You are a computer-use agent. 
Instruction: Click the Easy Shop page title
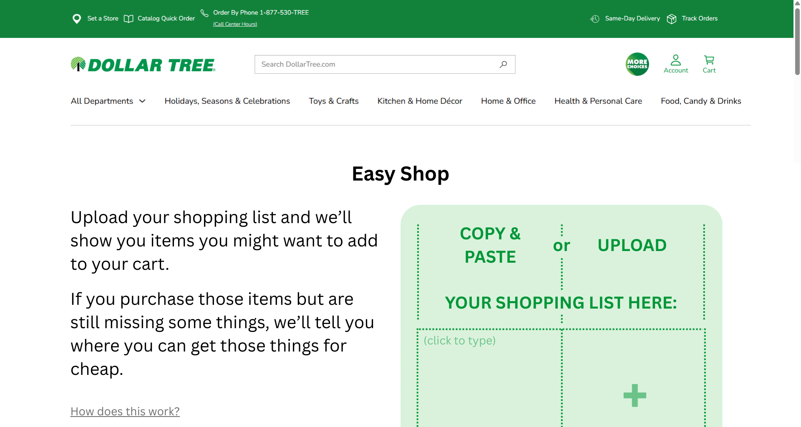(400, 173)
